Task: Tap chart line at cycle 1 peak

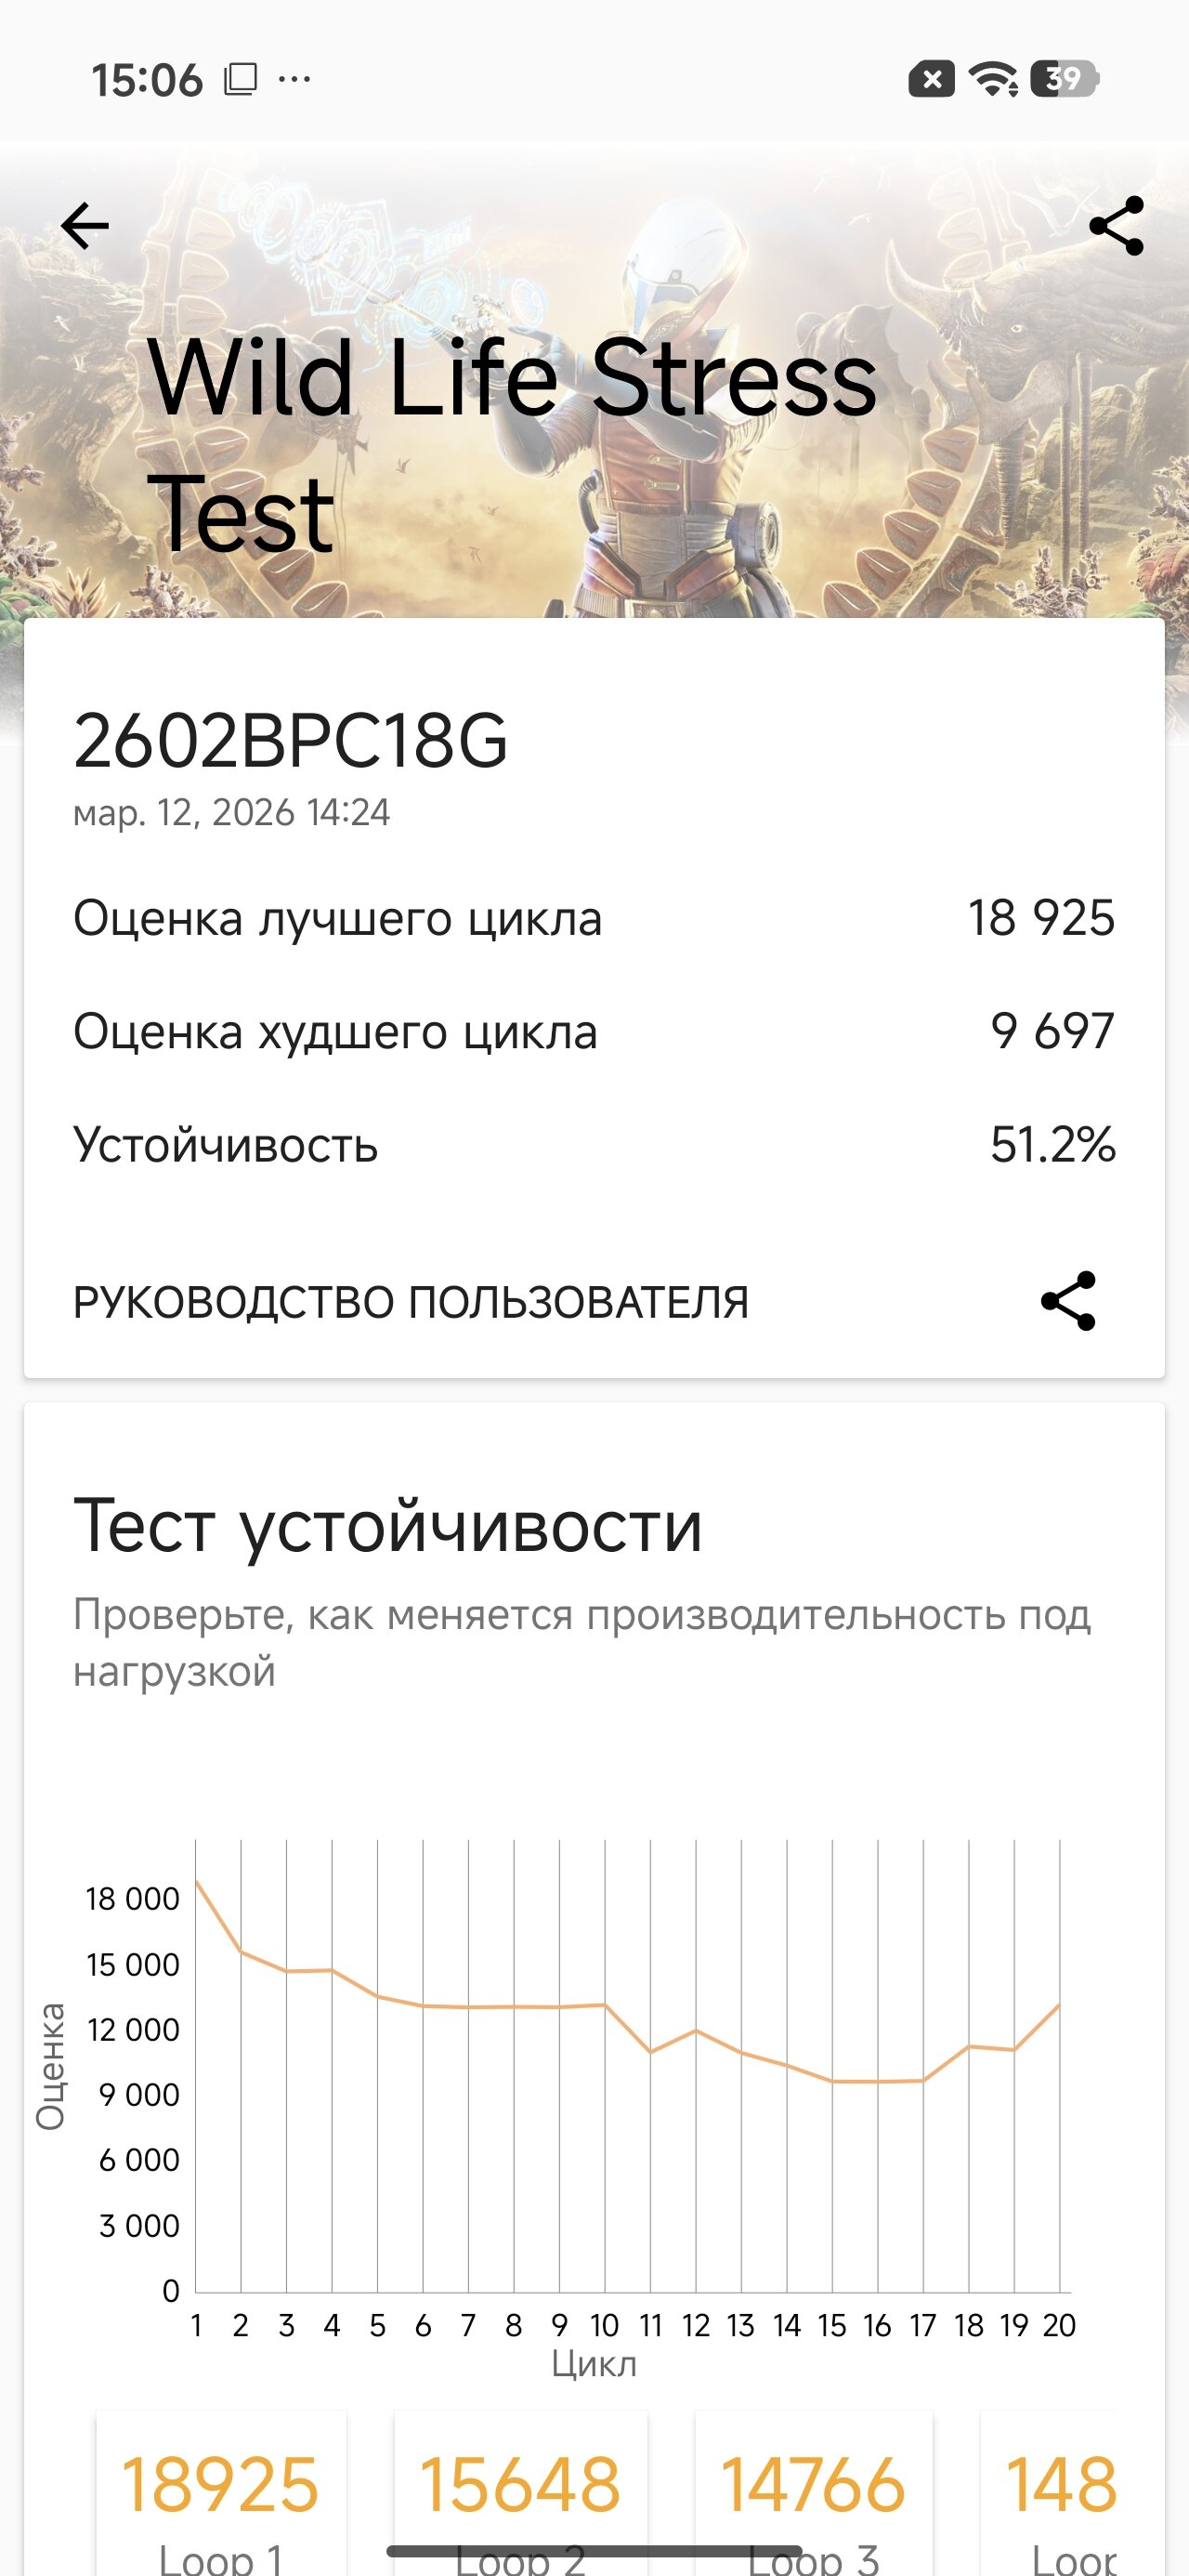Action: tap(197, 1883)
